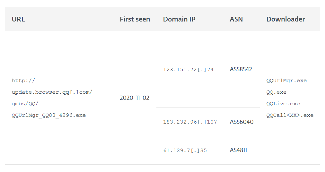The height and width of the screenshot is (172, 325).
Task: Click update.browser.qq[.]com/ URL text
Action: [52, 92]
